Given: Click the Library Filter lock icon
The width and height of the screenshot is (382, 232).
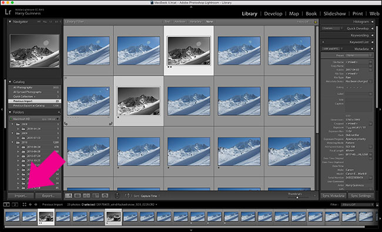Looking at the screenshot, I should 316,22.
